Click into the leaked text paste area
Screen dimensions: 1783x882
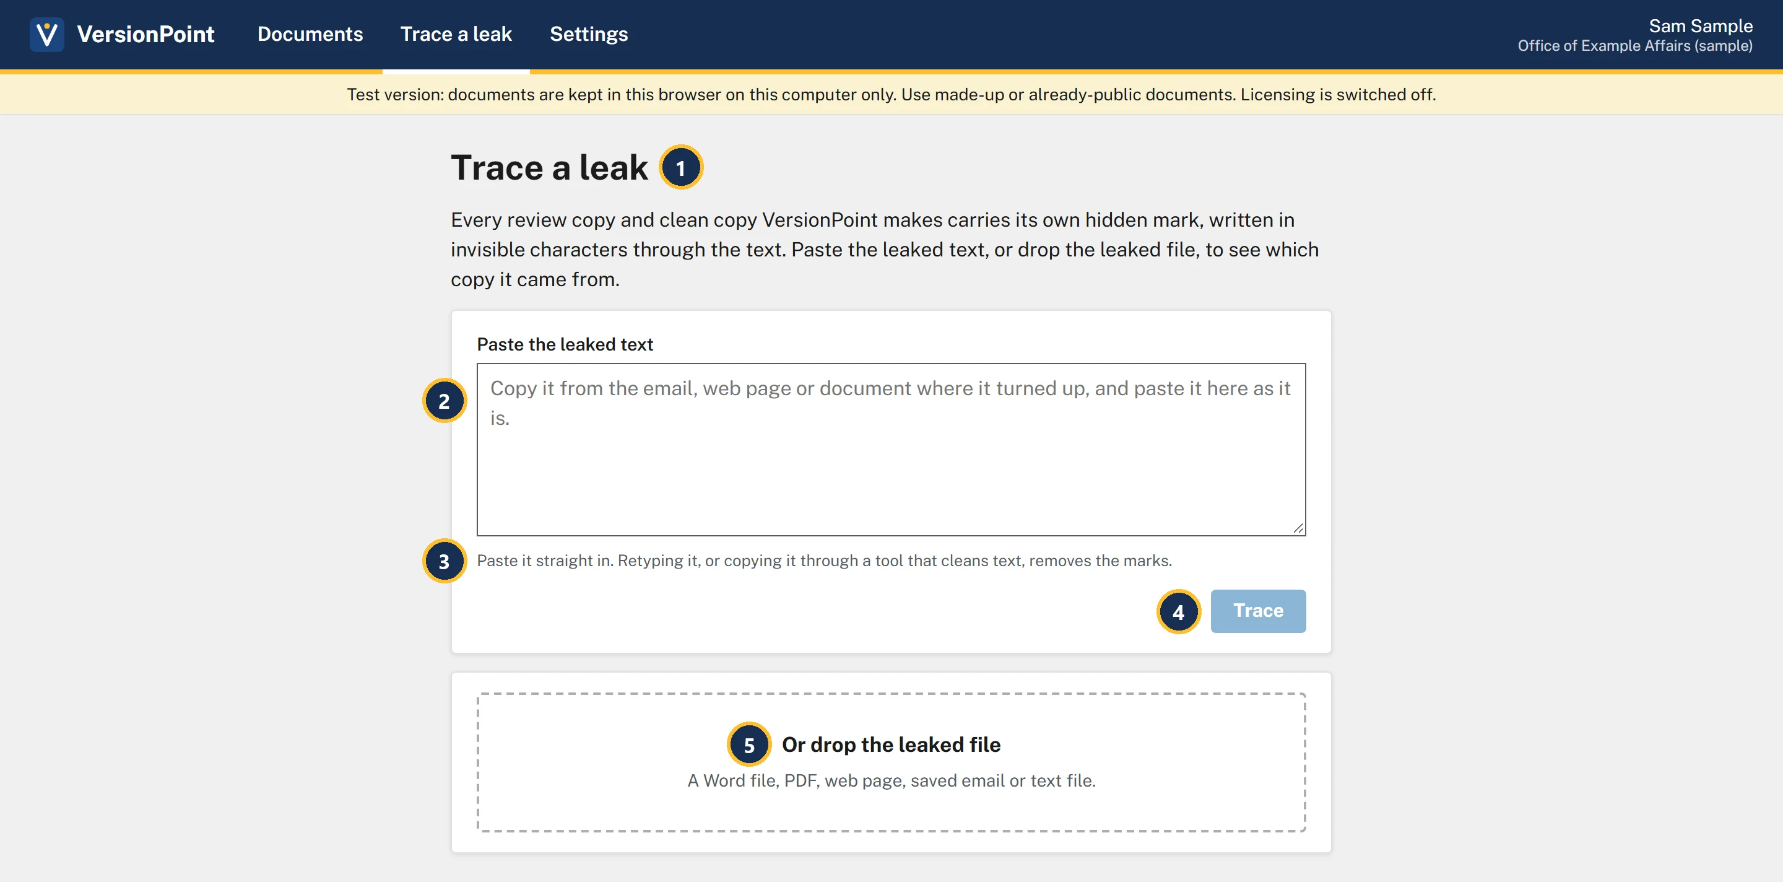click(x=891, y=449)
